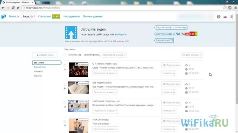The image size is (238, 133).
Task: Open Переместить в канал for Урок Докшицера
Action: pos(105,129)
